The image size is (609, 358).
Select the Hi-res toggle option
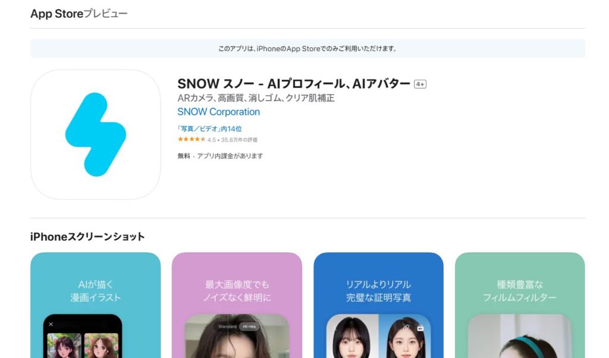tap(249, 326)
